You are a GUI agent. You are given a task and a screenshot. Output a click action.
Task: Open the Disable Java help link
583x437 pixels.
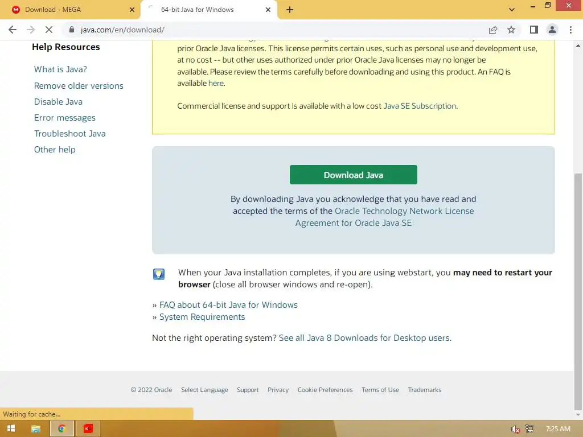tap(59, 102)
